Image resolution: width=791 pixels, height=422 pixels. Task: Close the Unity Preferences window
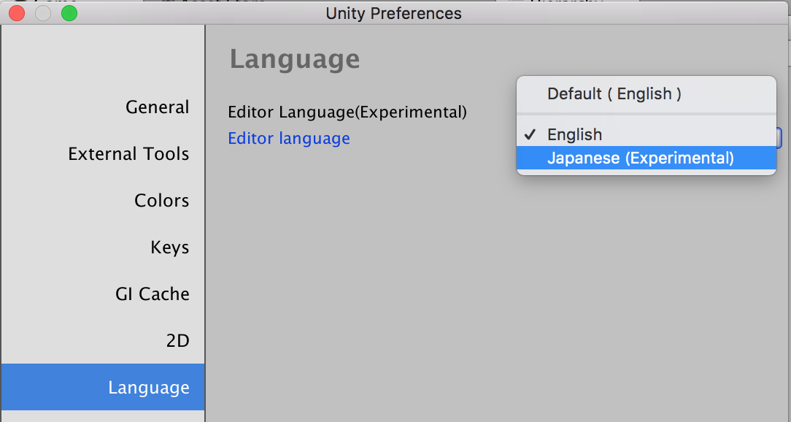point(17,13)
